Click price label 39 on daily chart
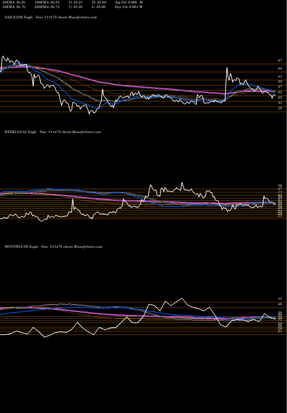The image size is (287, 413). [x=280, y=81]
